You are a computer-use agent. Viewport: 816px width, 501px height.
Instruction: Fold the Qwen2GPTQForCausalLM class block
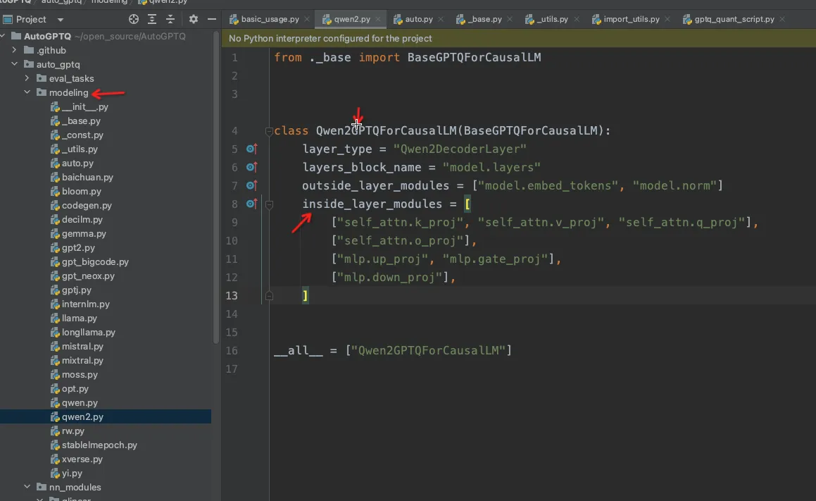coord(268,131)
